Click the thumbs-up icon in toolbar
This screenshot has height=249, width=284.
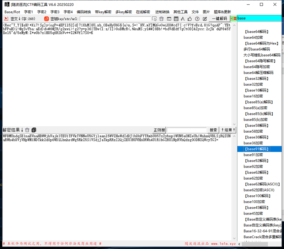point(190,18)
